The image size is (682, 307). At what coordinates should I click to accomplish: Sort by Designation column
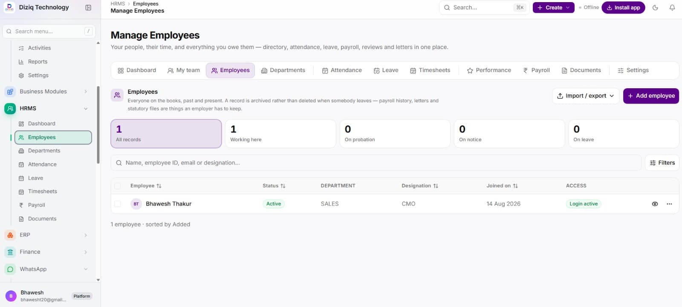[x=420, y=186]
